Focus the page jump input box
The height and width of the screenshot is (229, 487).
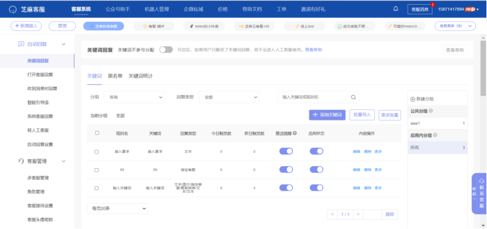point(373,214)
